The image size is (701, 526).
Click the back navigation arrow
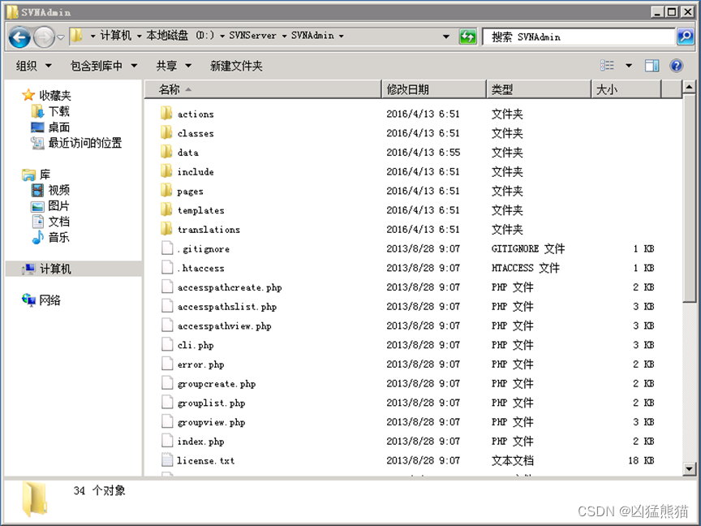(18, 37)
